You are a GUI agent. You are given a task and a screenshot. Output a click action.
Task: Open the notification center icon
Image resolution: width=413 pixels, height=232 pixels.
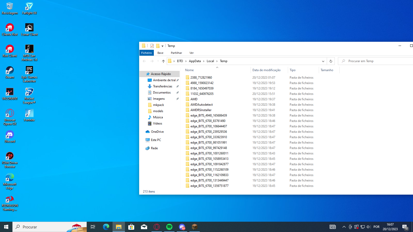tap(405, 227)
